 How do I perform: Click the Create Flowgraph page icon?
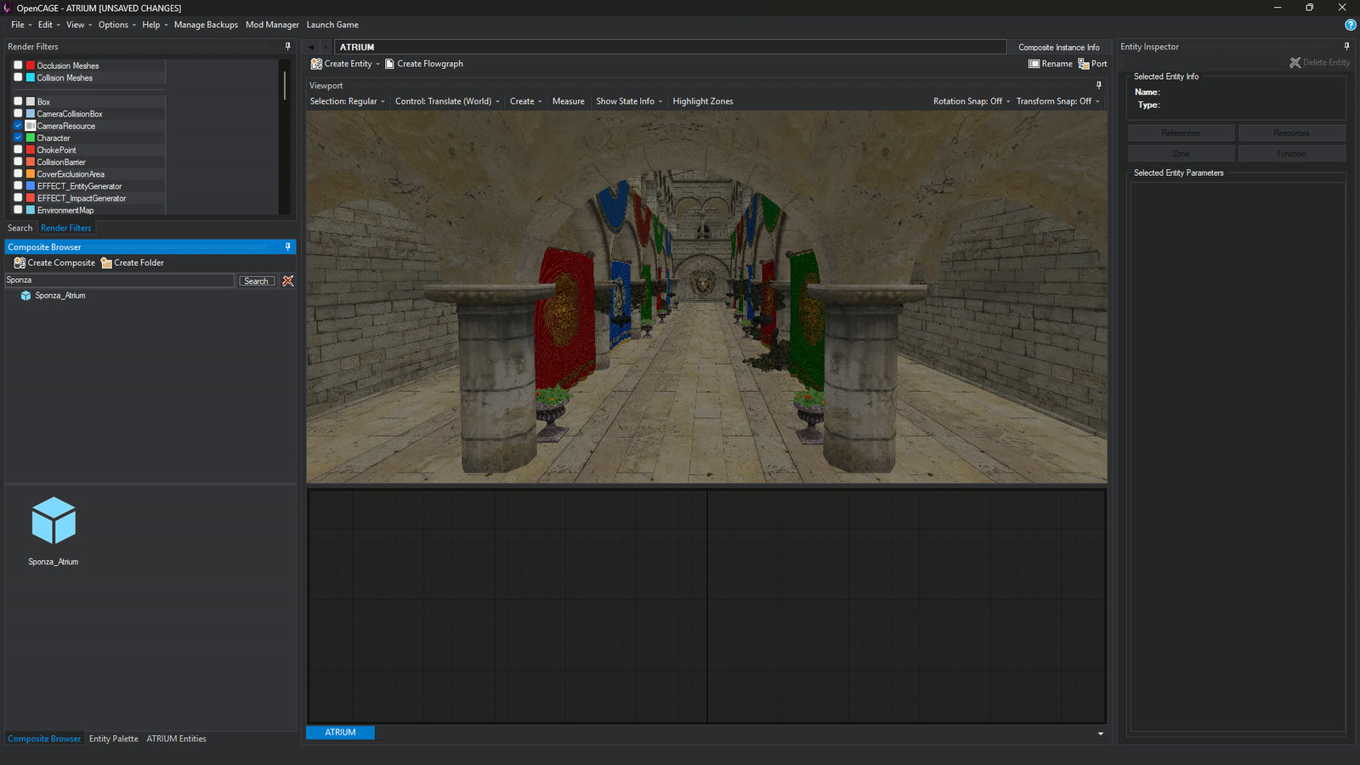(x=389, y=64)
